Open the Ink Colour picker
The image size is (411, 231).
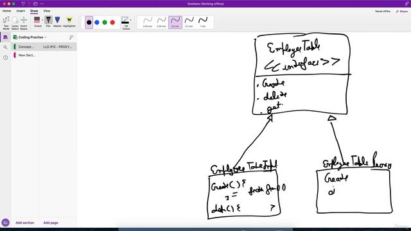(x=126, y=23)
